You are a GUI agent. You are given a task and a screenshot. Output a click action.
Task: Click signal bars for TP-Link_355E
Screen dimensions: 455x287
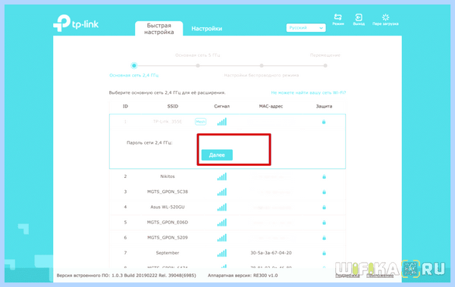pos(221,122)
